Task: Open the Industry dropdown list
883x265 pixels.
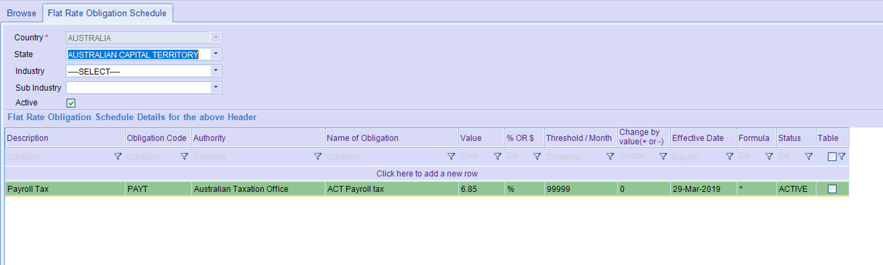Action: point(216,71)
